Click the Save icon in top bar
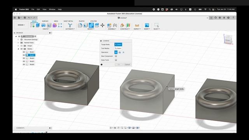Viewport: 249px width, 140px height. (25, 17)
